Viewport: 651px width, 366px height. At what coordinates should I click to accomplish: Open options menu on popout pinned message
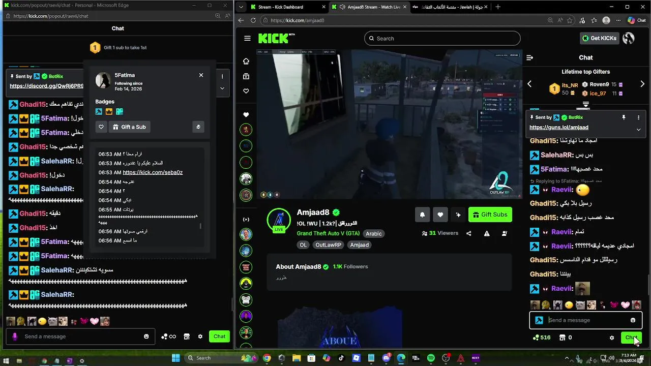pos(222,77)
